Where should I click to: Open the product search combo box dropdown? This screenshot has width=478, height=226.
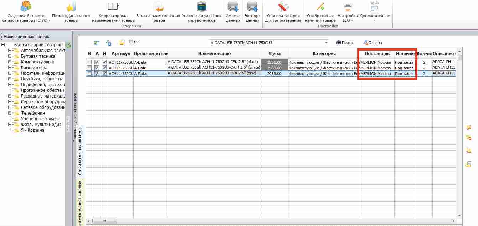tap(327, 43)
